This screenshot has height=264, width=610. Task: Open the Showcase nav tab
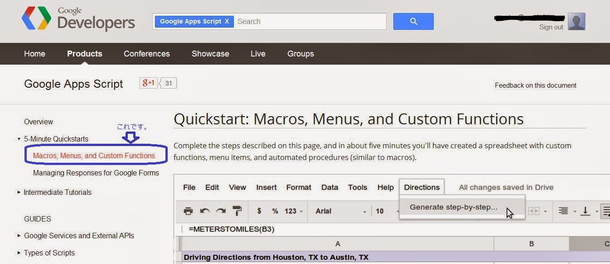pyautogui.click(x=210, y=54)
